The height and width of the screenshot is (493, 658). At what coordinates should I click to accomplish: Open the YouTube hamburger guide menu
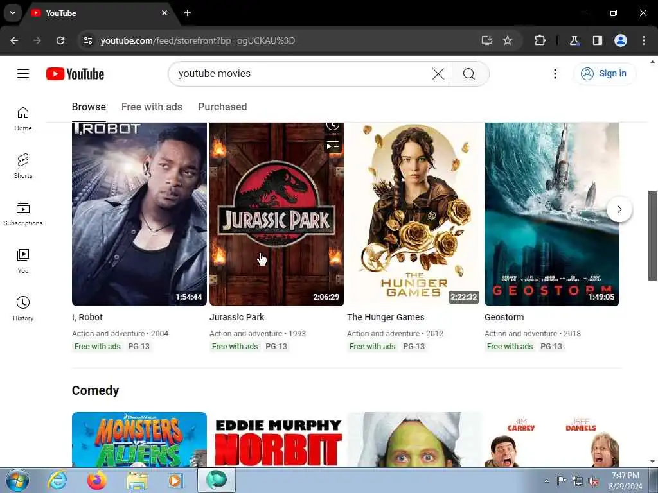23,74
